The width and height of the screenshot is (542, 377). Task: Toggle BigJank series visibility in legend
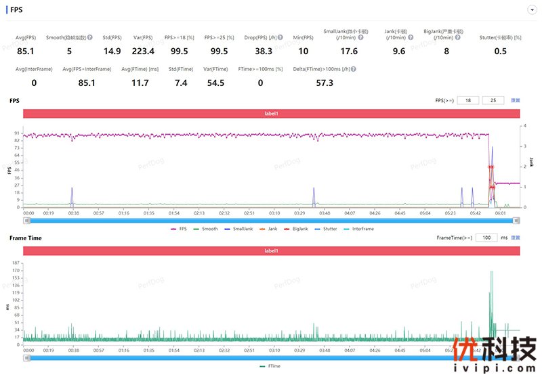(297, 229)
